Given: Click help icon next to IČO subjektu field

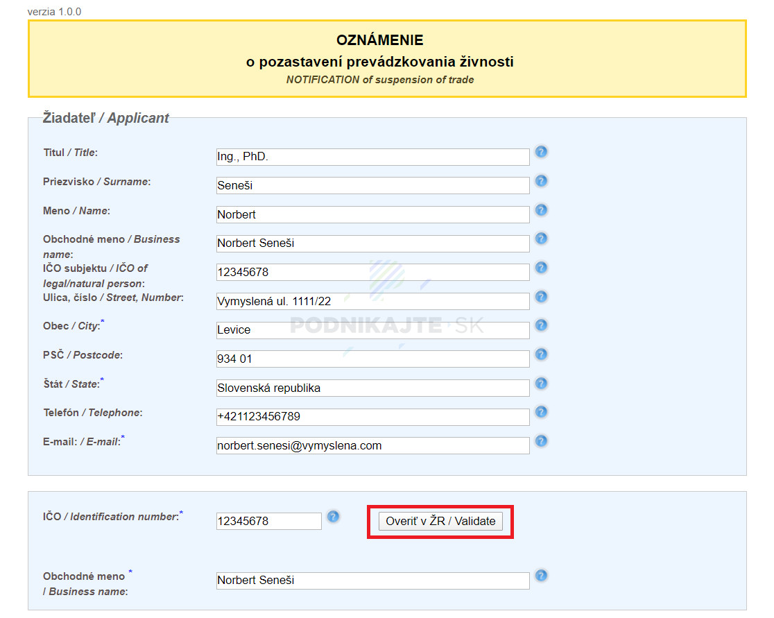Looking at the screenshot, I should 542,268.
